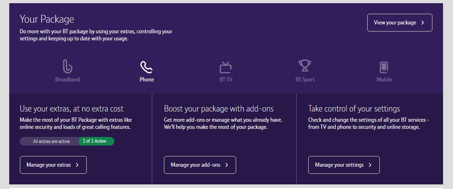The image size is (453, 189).
Task: Click the View your package text
Action: click(395, 23)
